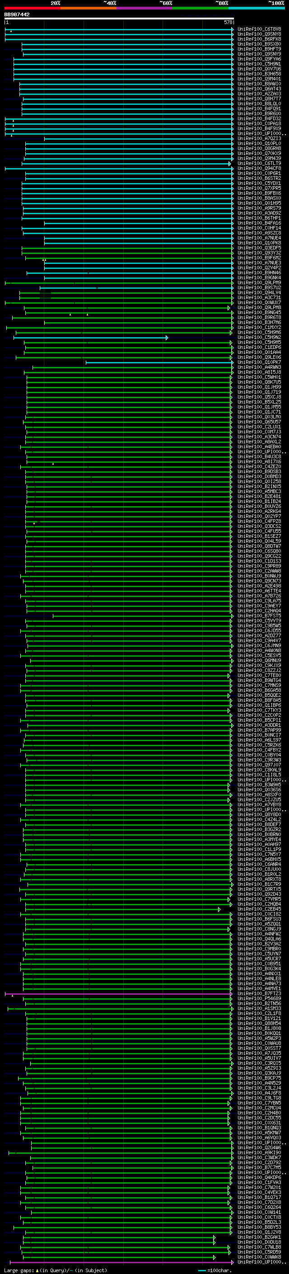Select the query name BB907442
The width and height of the screenshot is (289, 1274).
17,14
